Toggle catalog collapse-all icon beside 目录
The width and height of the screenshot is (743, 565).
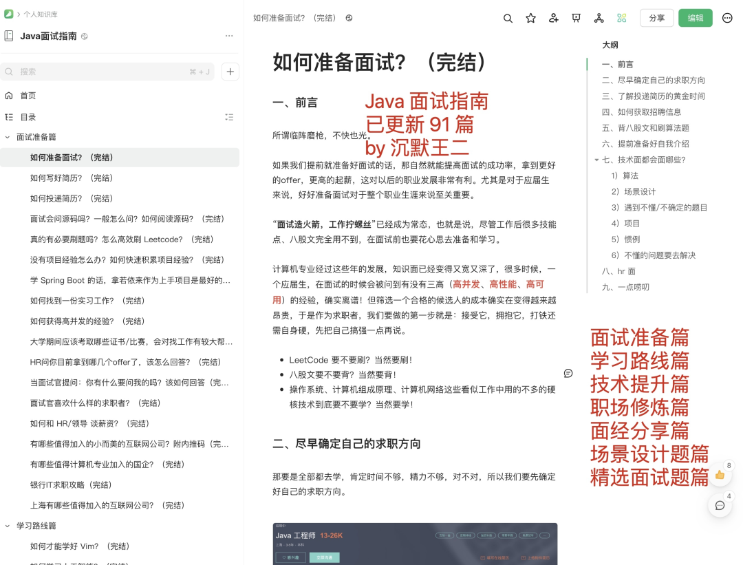coord(229,117)
